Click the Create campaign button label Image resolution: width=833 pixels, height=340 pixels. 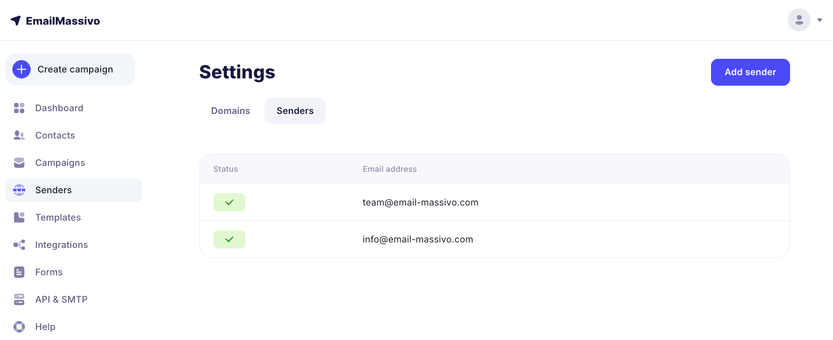coord(75,69)
